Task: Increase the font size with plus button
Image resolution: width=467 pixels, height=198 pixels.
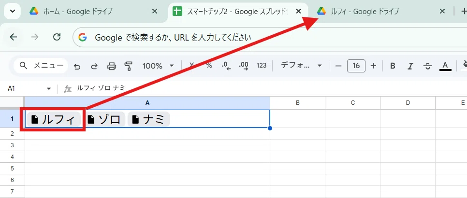Action: [374, 66]
